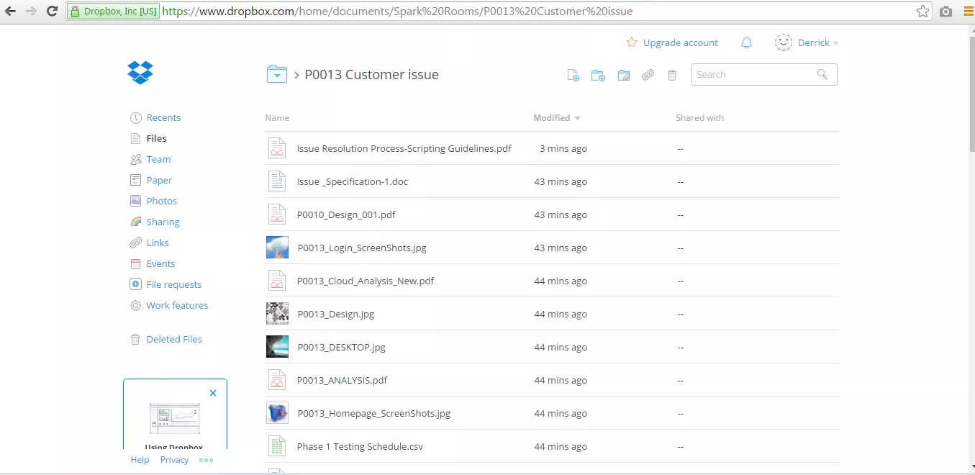Screen dimensions: 975x475
Task: Click the search magnifier icon
Action: (822, 74)
